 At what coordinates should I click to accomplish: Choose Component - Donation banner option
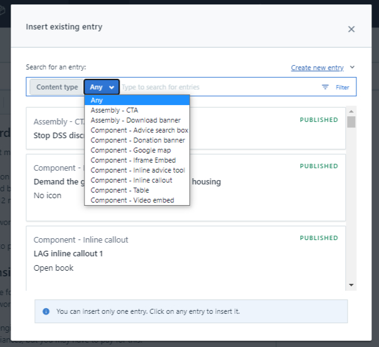[137, 140]
